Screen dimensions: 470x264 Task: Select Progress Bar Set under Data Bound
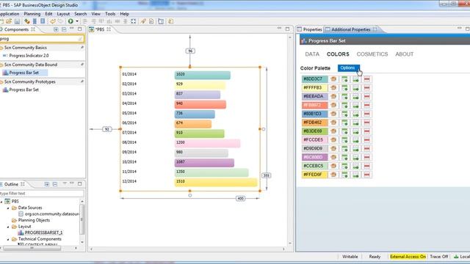coord(24,73)
